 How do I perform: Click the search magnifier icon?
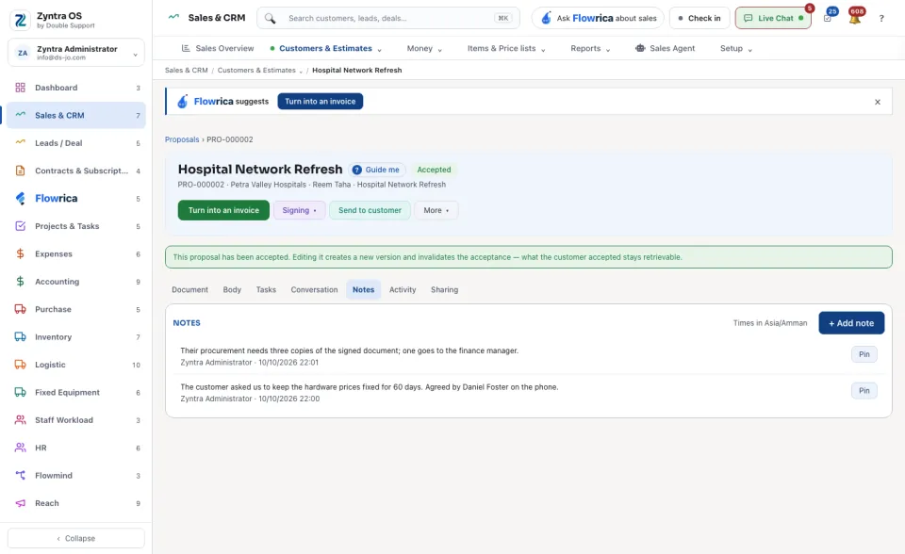271,19
